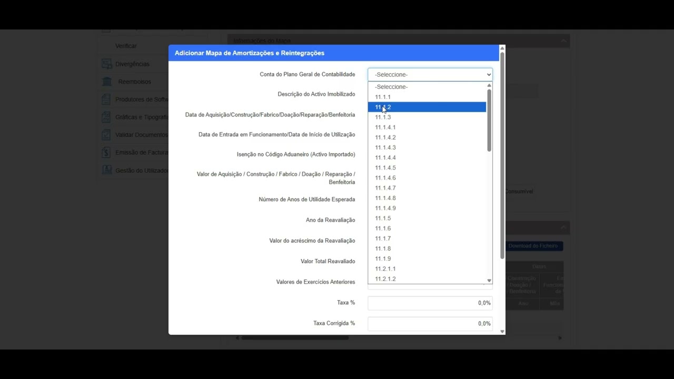Click the Gráficas e Tipografias icon
Screen dimensions: 674x379
tap(107, 117)
